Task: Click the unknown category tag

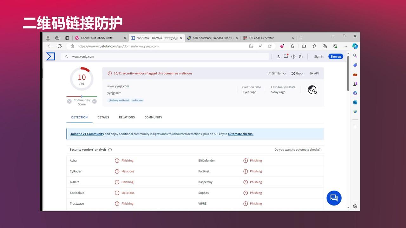Action: 137,100
